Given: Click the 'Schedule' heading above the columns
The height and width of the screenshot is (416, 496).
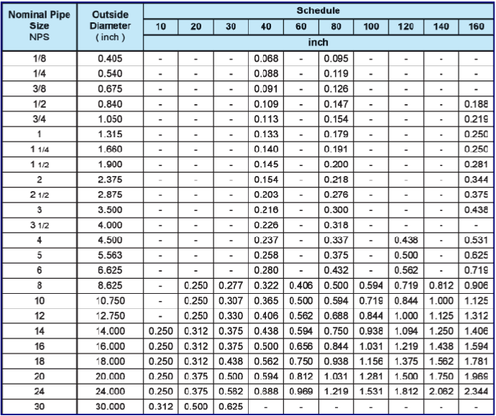Looking at the screenshot, I should click(x=318, y=11).
